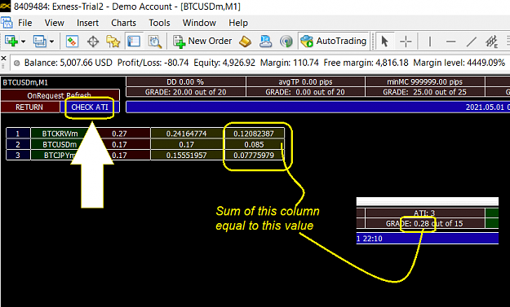
Task: Select the BTCKRWm symbol cell
Action: click(x=60, y=134)
